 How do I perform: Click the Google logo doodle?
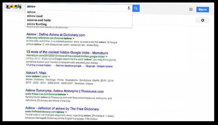(x=13, y=6)
